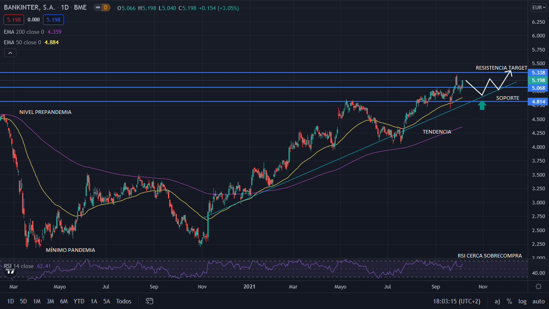
Task: Click the blue buy price 5.198 box
Action: pyautogui.click(x=53, y=20)
